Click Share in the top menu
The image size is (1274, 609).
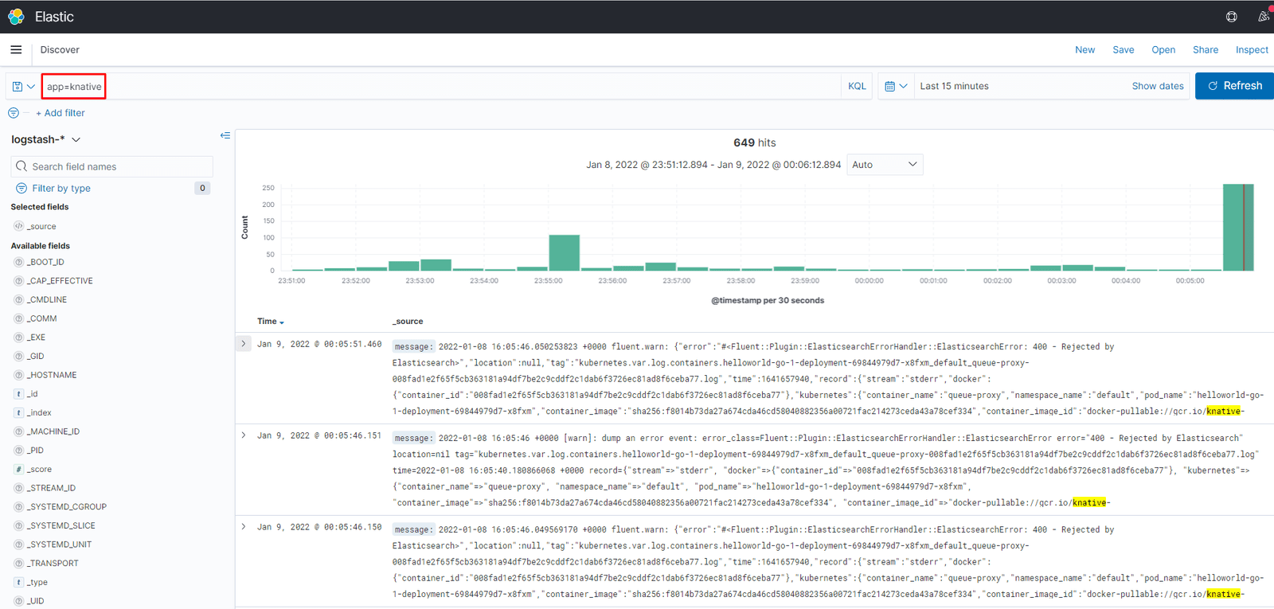click(1206, 49)
